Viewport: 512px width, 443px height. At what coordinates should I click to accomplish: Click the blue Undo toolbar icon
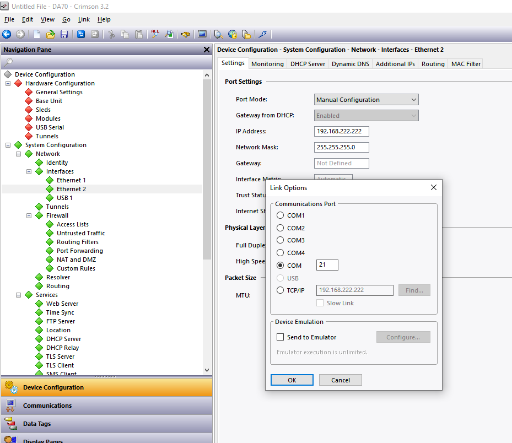(x=81, y=34)
